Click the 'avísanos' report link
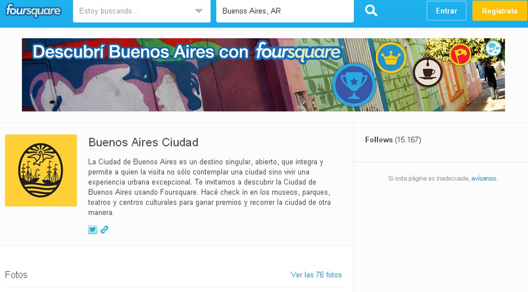The width and height of the screenshot is (528, 292). coord(484,179)
